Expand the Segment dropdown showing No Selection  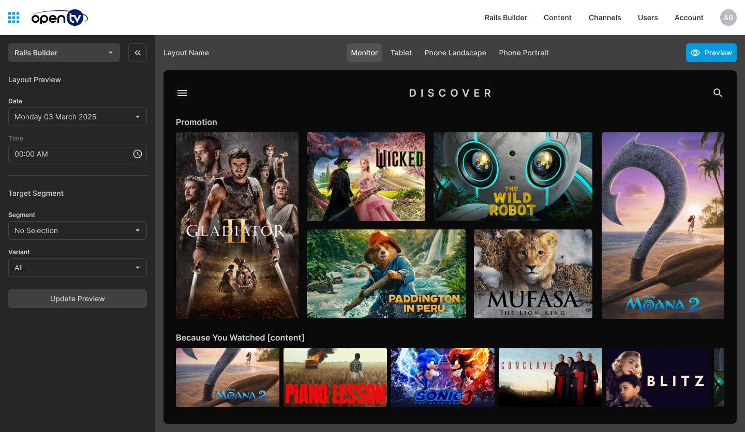78,230
